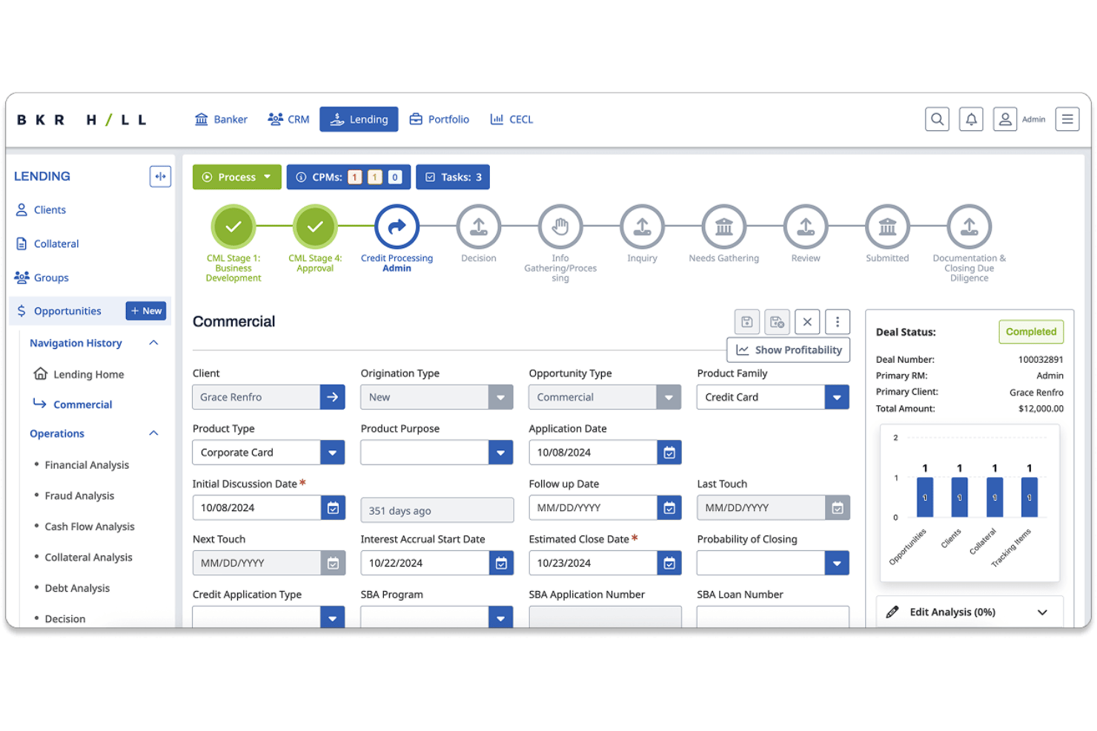Switch to the CRM tab
Screen dimensions: 1097x731
288,119
